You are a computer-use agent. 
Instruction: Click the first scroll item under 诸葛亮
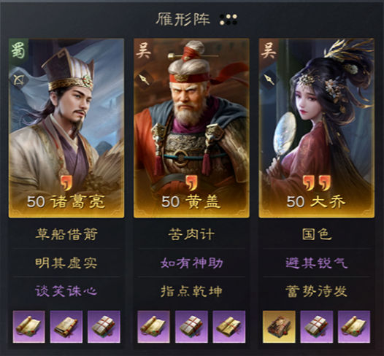coord(29,327)
